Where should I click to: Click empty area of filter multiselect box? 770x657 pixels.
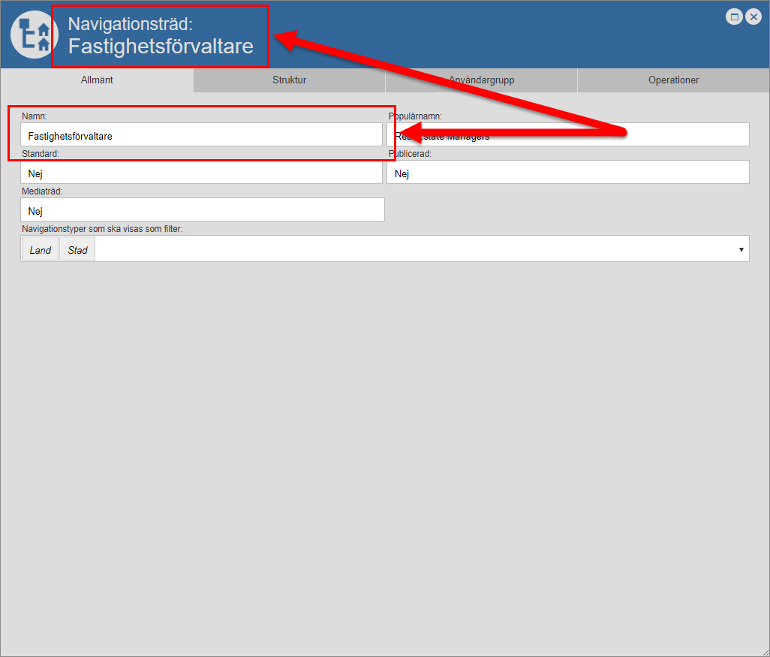pyautogui.click(x=413, y=249)
